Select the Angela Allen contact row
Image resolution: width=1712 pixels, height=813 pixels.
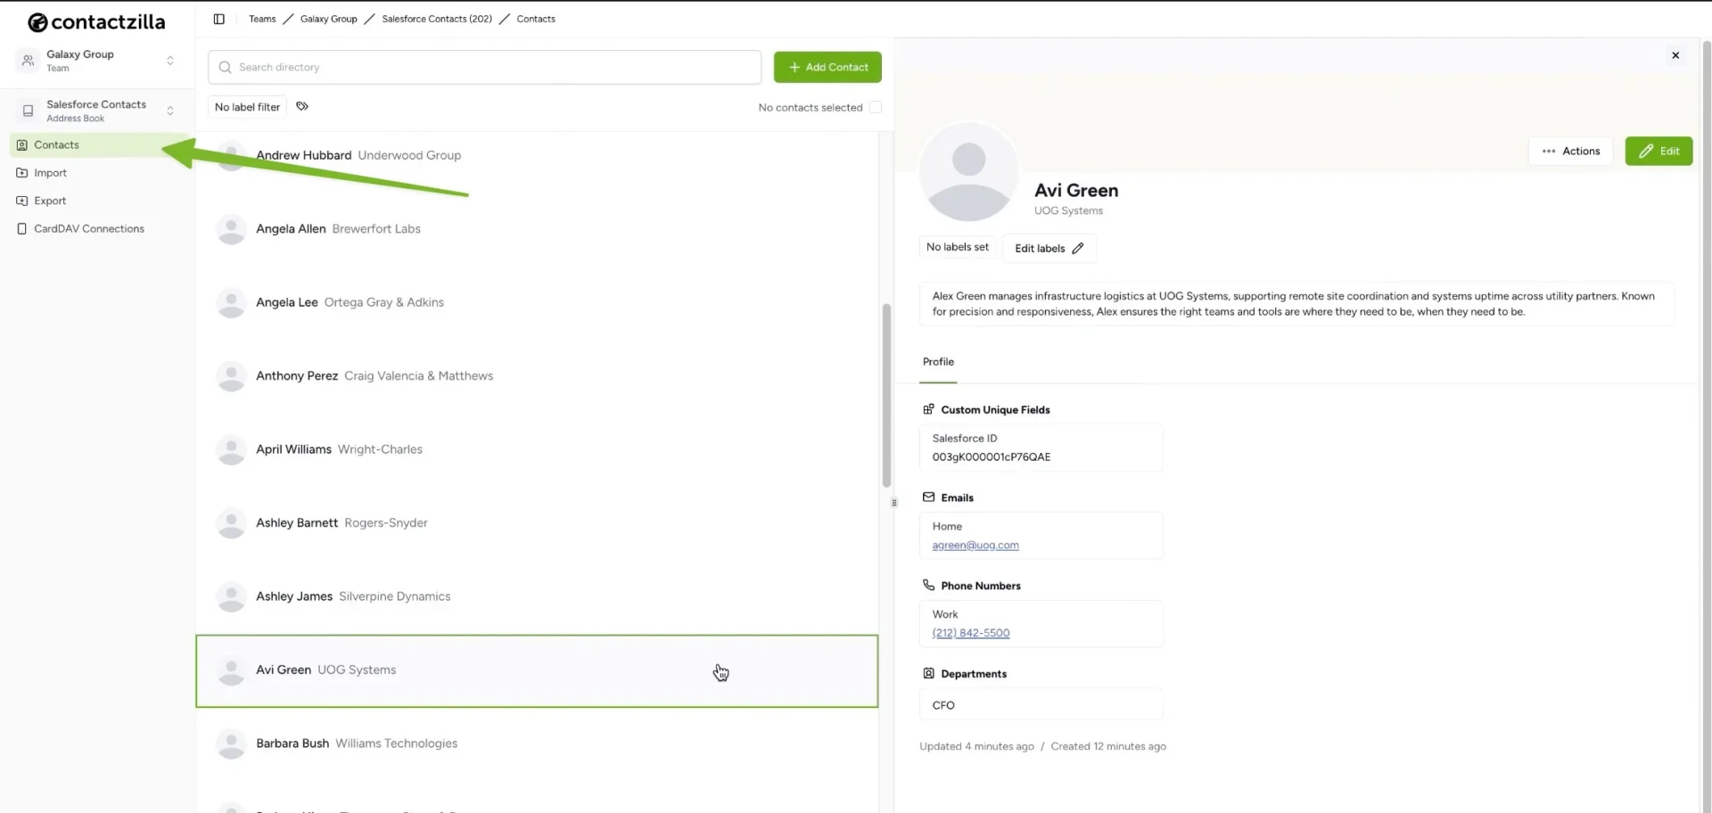point(537,229)
